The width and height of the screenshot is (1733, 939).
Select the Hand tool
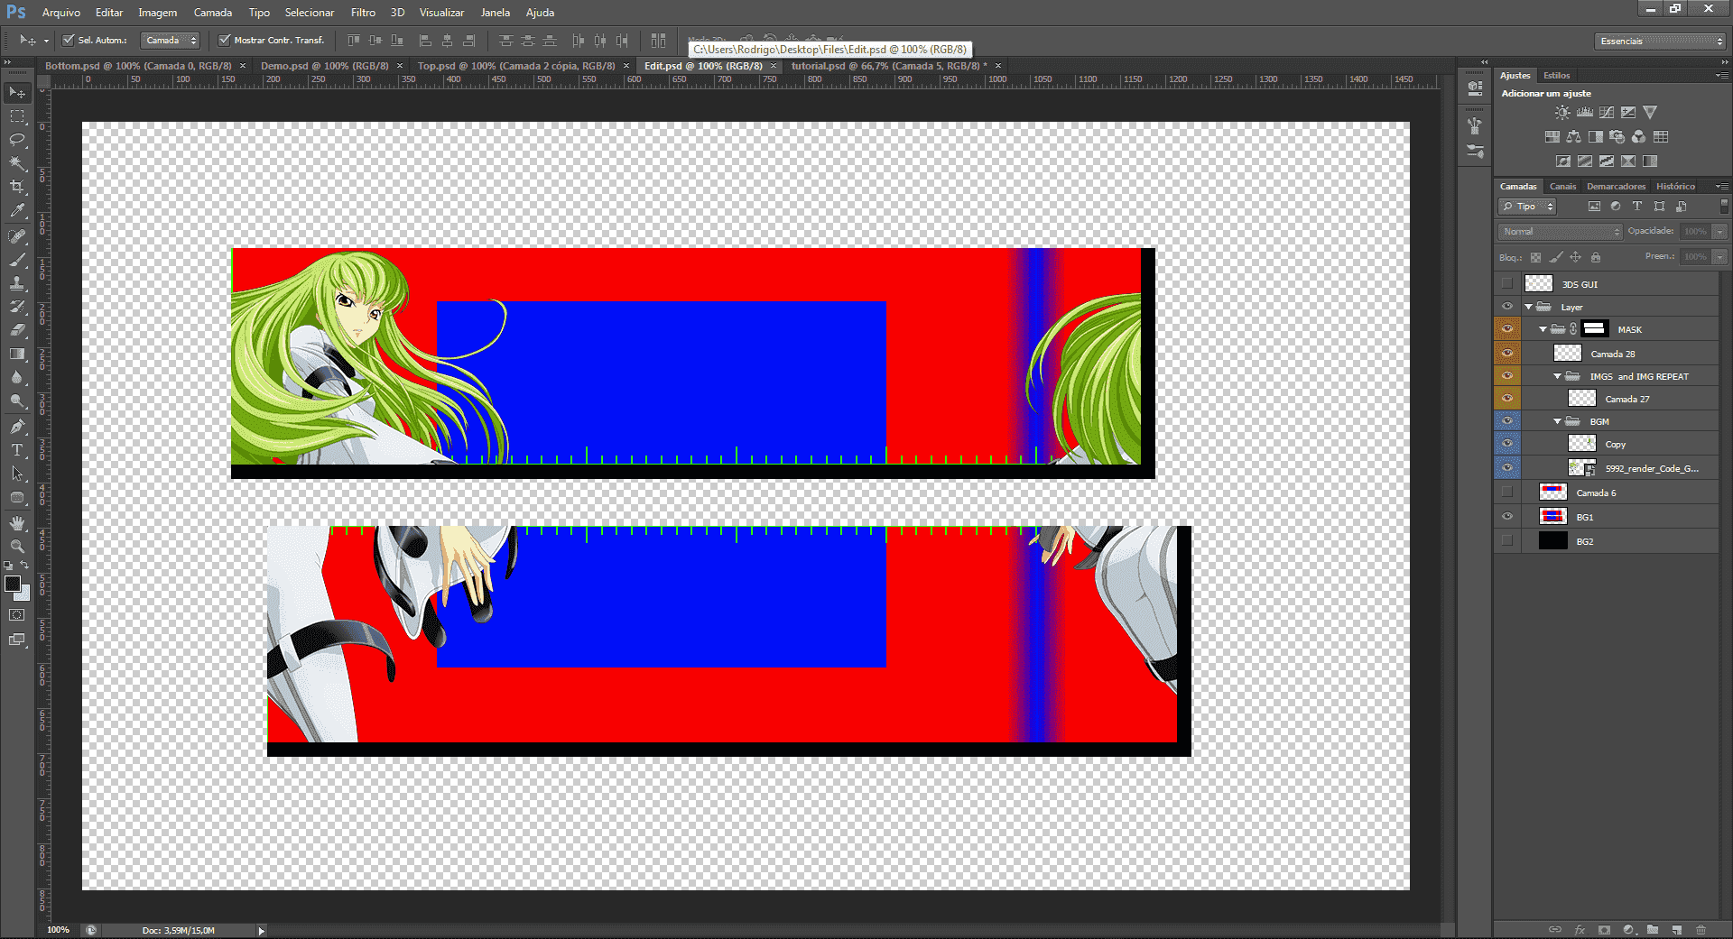(17, 522)
